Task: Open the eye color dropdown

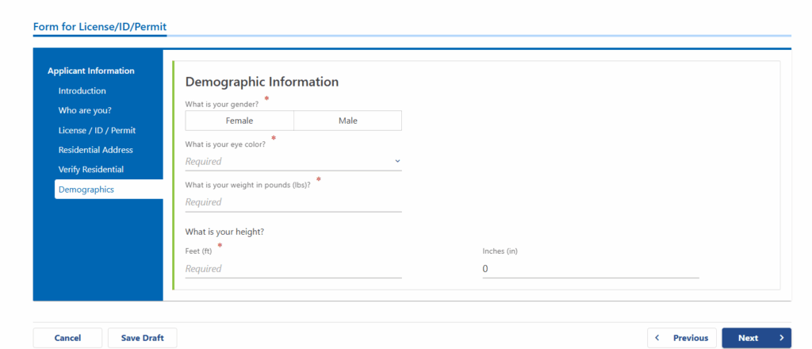Action: [x=293, y=162]
